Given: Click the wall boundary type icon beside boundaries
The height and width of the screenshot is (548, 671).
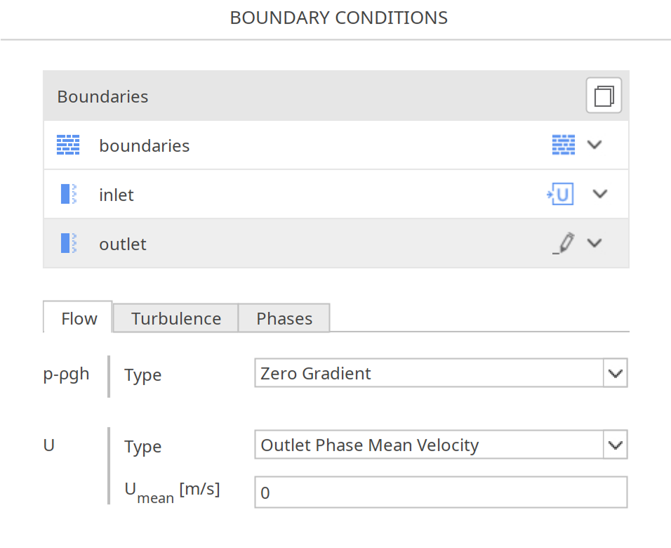Looking at the screenshot, I should pos(563,145).
